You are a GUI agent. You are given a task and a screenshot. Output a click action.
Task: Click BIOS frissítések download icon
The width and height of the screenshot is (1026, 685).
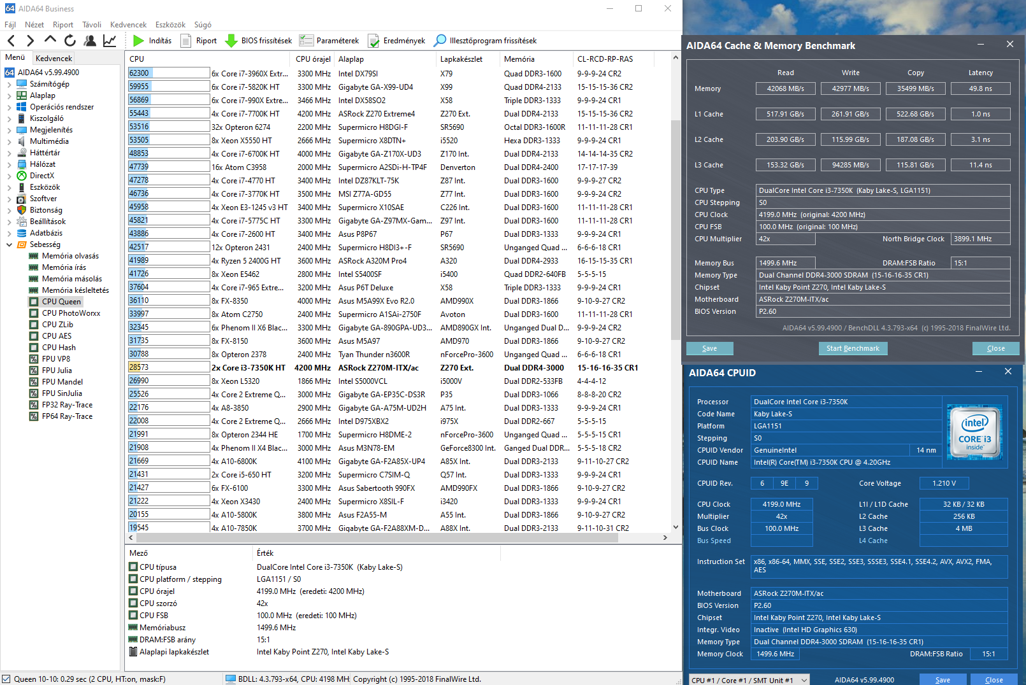231,41
